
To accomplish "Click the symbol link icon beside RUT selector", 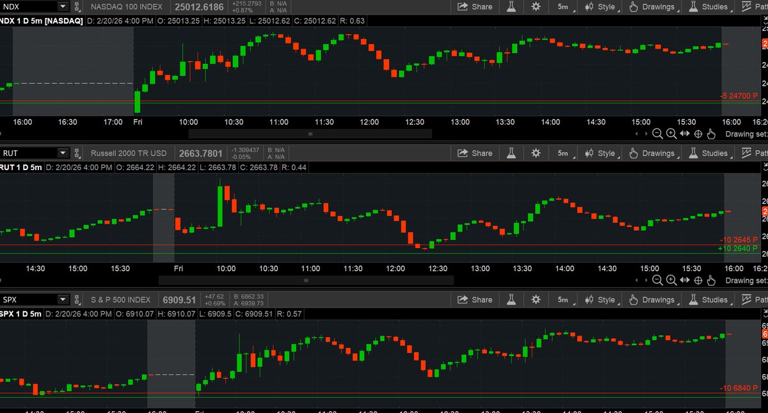I will pyautogui.click(x=77, y=153).
